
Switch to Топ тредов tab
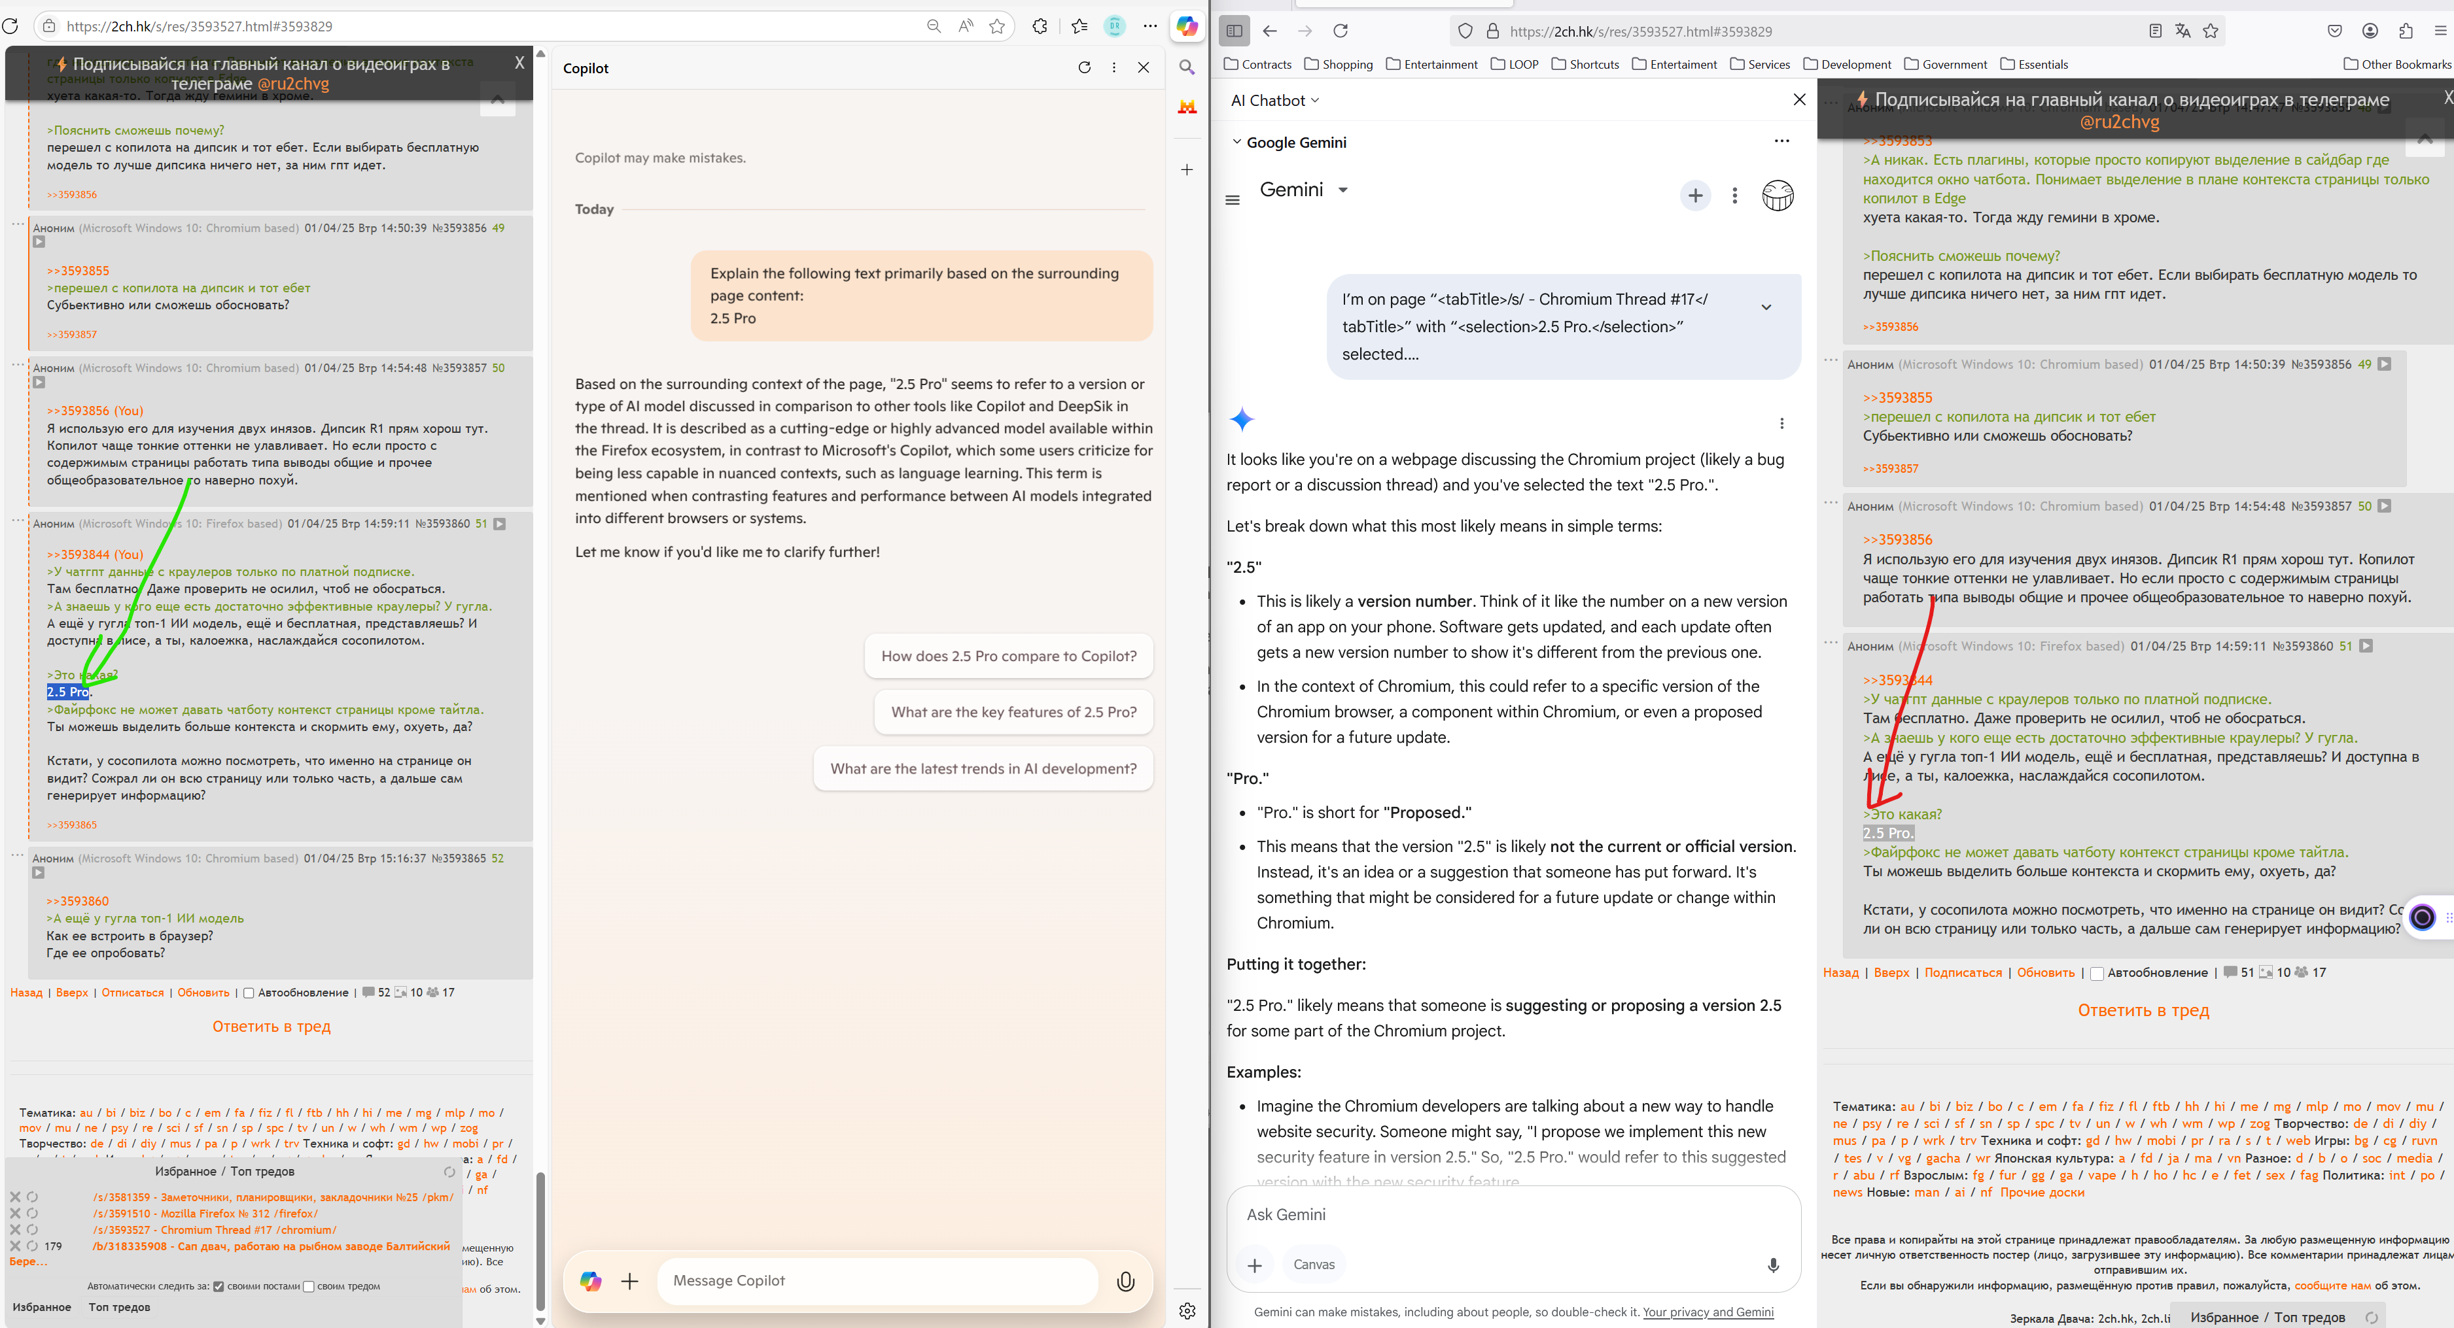[x=119, y=1307]
